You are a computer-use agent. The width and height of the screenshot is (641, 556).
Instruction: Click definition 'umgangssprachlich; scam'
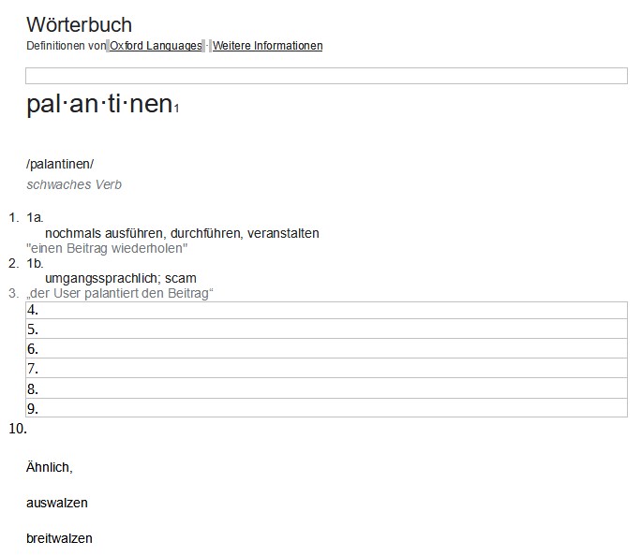121,278
